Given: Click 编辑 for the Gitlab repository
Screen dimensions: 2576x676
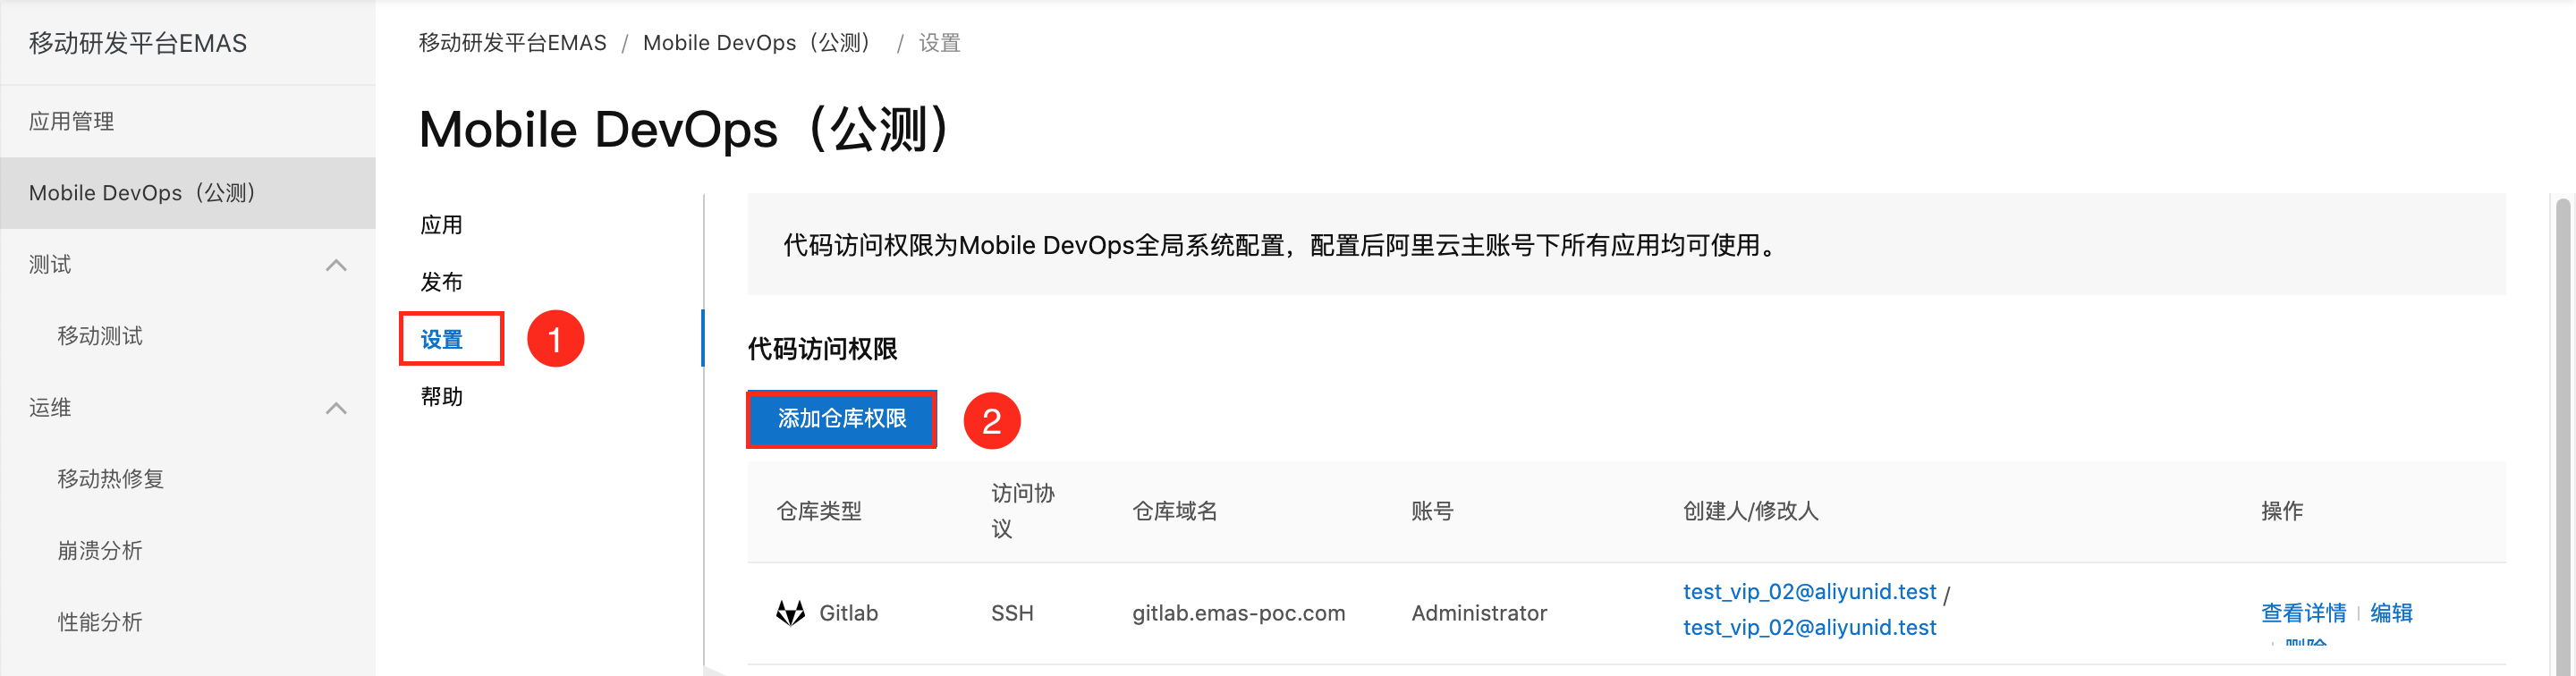Looking at the screenshot, I should [2391, 613].
